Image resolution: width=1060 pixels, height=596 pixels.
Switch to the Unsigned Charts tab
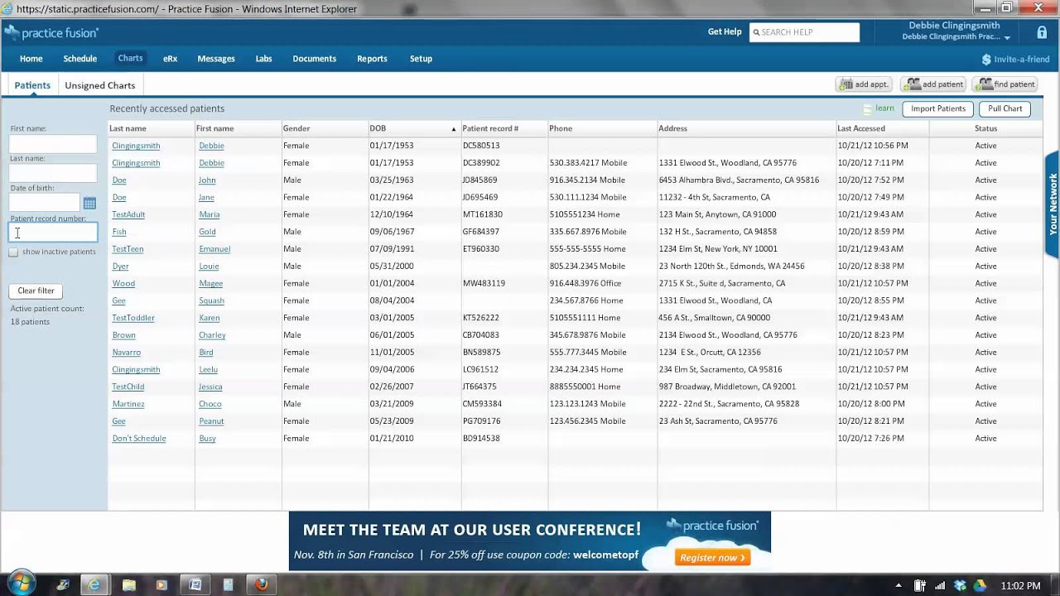(x=100, y=85)
